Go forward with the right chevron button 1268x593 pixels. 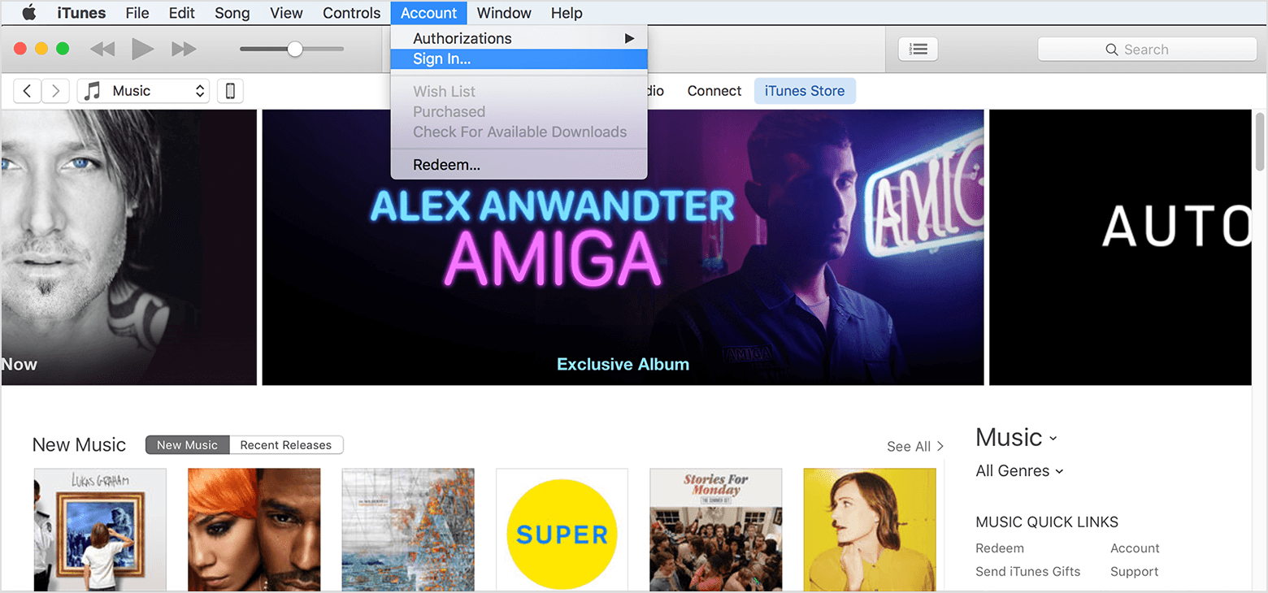point(55,91)
